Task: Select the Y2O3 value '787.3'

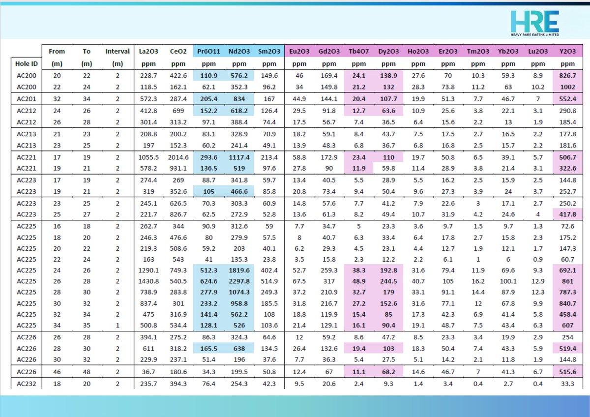Action: [x=567, y=293]
